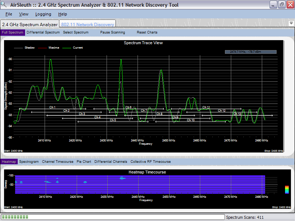Viewport: 295px width, 221px height.
Task: Click the Ch 8 channel label
Action: [x=159, y=114]
